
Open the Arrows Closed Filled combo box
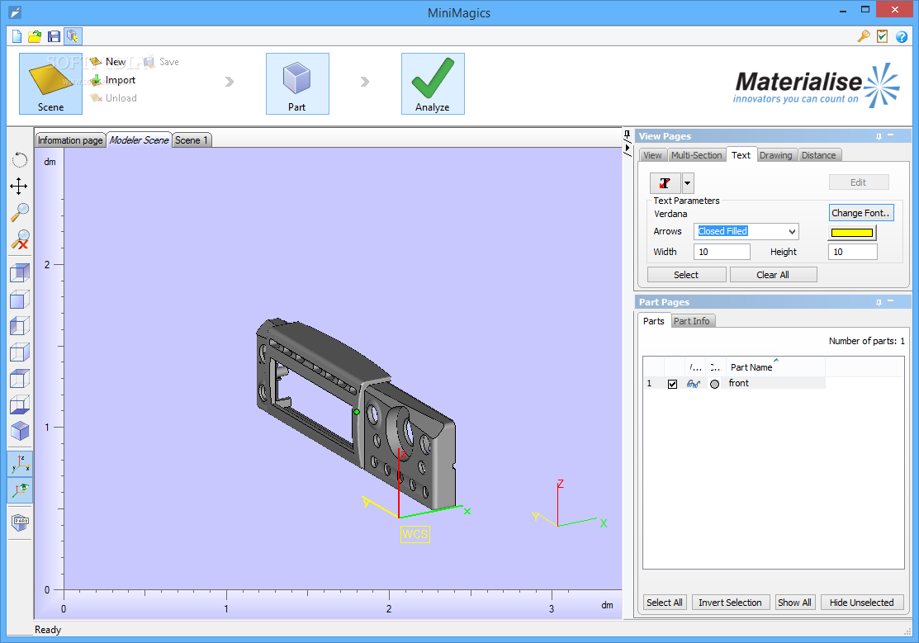746,231
